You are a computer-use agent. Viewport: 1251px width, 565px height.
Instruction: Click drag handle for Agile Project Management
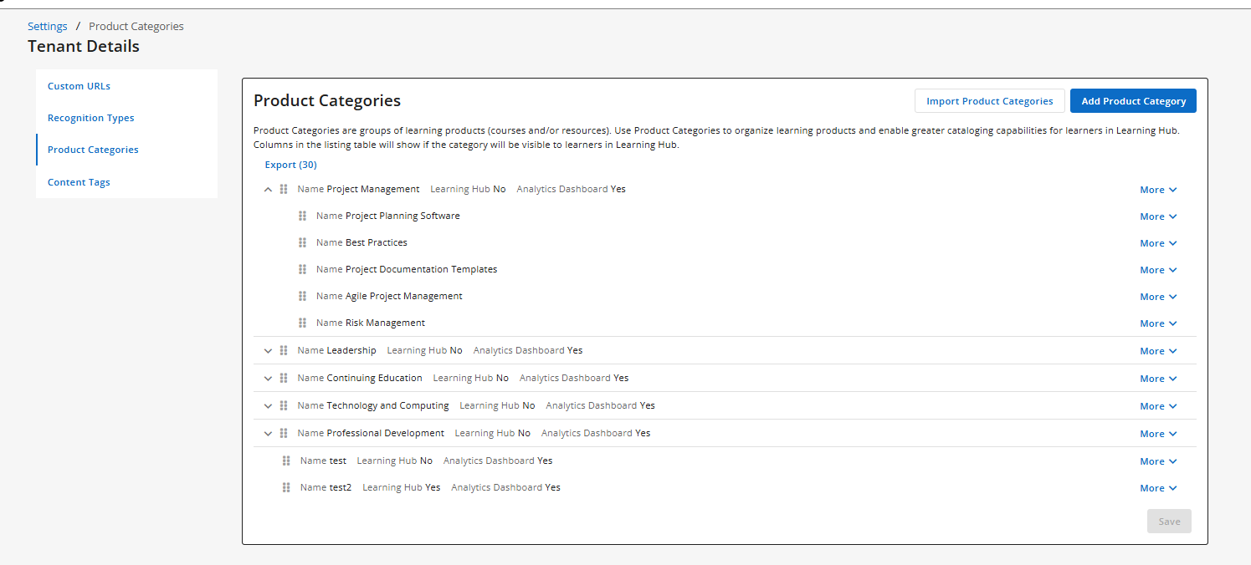[302, 297]
